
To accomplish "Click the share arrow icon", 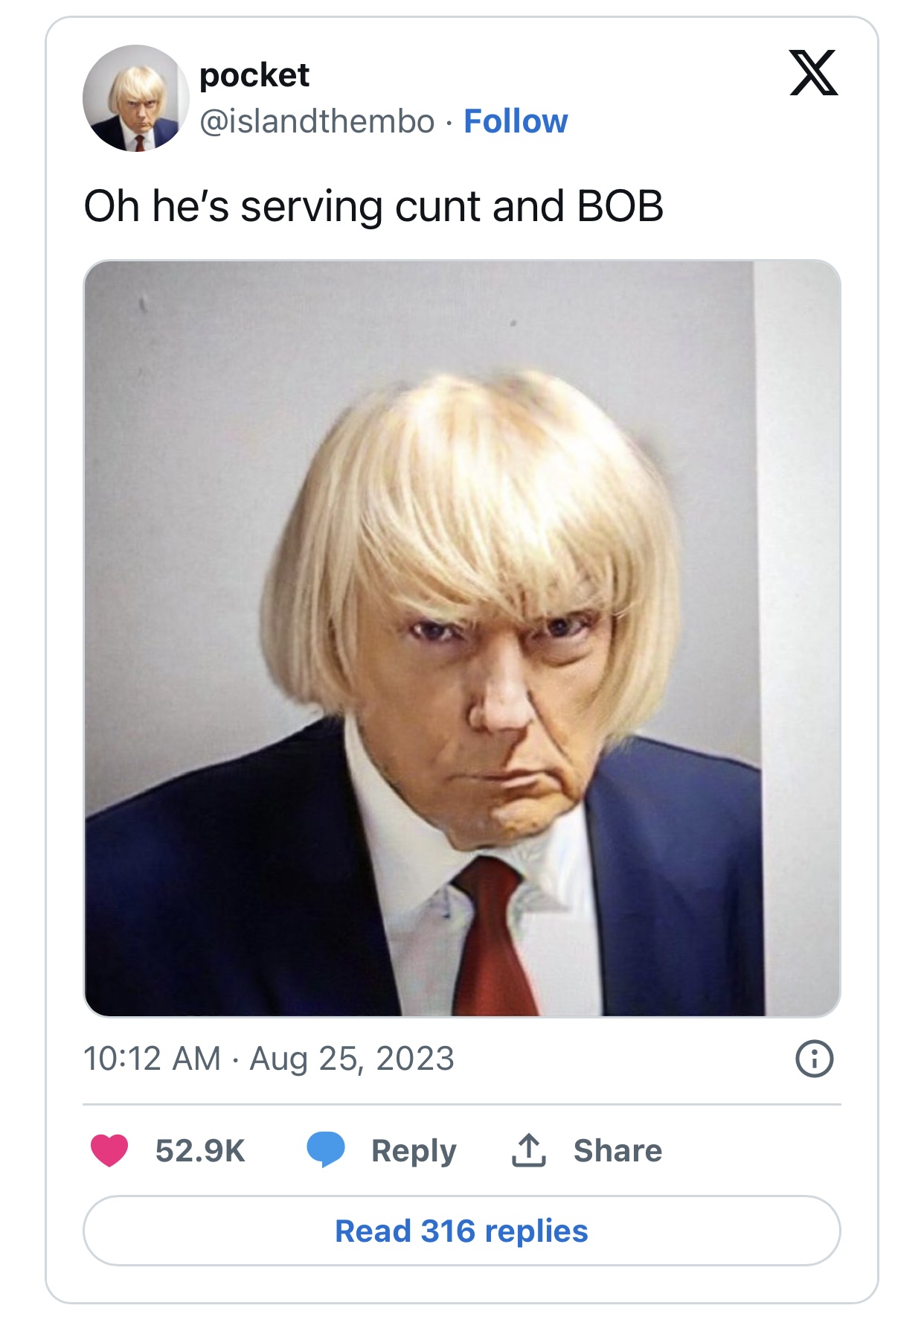I will pos(528,1150).
